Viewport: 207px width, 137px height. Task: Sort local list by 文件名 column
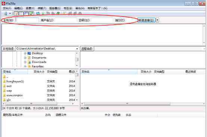tap(15, 72)
